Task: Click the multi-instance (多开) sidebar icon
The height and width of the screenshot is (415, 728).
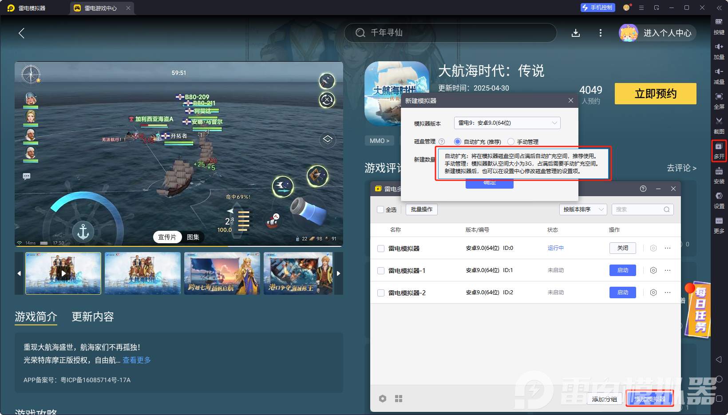Action: [x=719, y=150]
